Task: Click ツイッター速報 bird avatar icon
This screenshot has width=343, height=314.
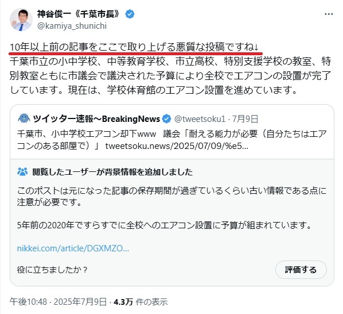Action: (x=24, y=118)
